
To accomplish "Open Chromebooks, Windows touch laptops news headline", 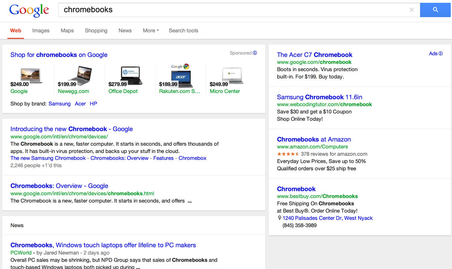I will [x=103, y=245].
